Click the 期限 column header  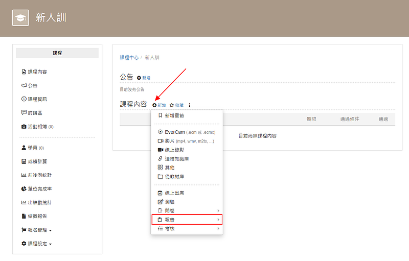(x=311, y=119)
